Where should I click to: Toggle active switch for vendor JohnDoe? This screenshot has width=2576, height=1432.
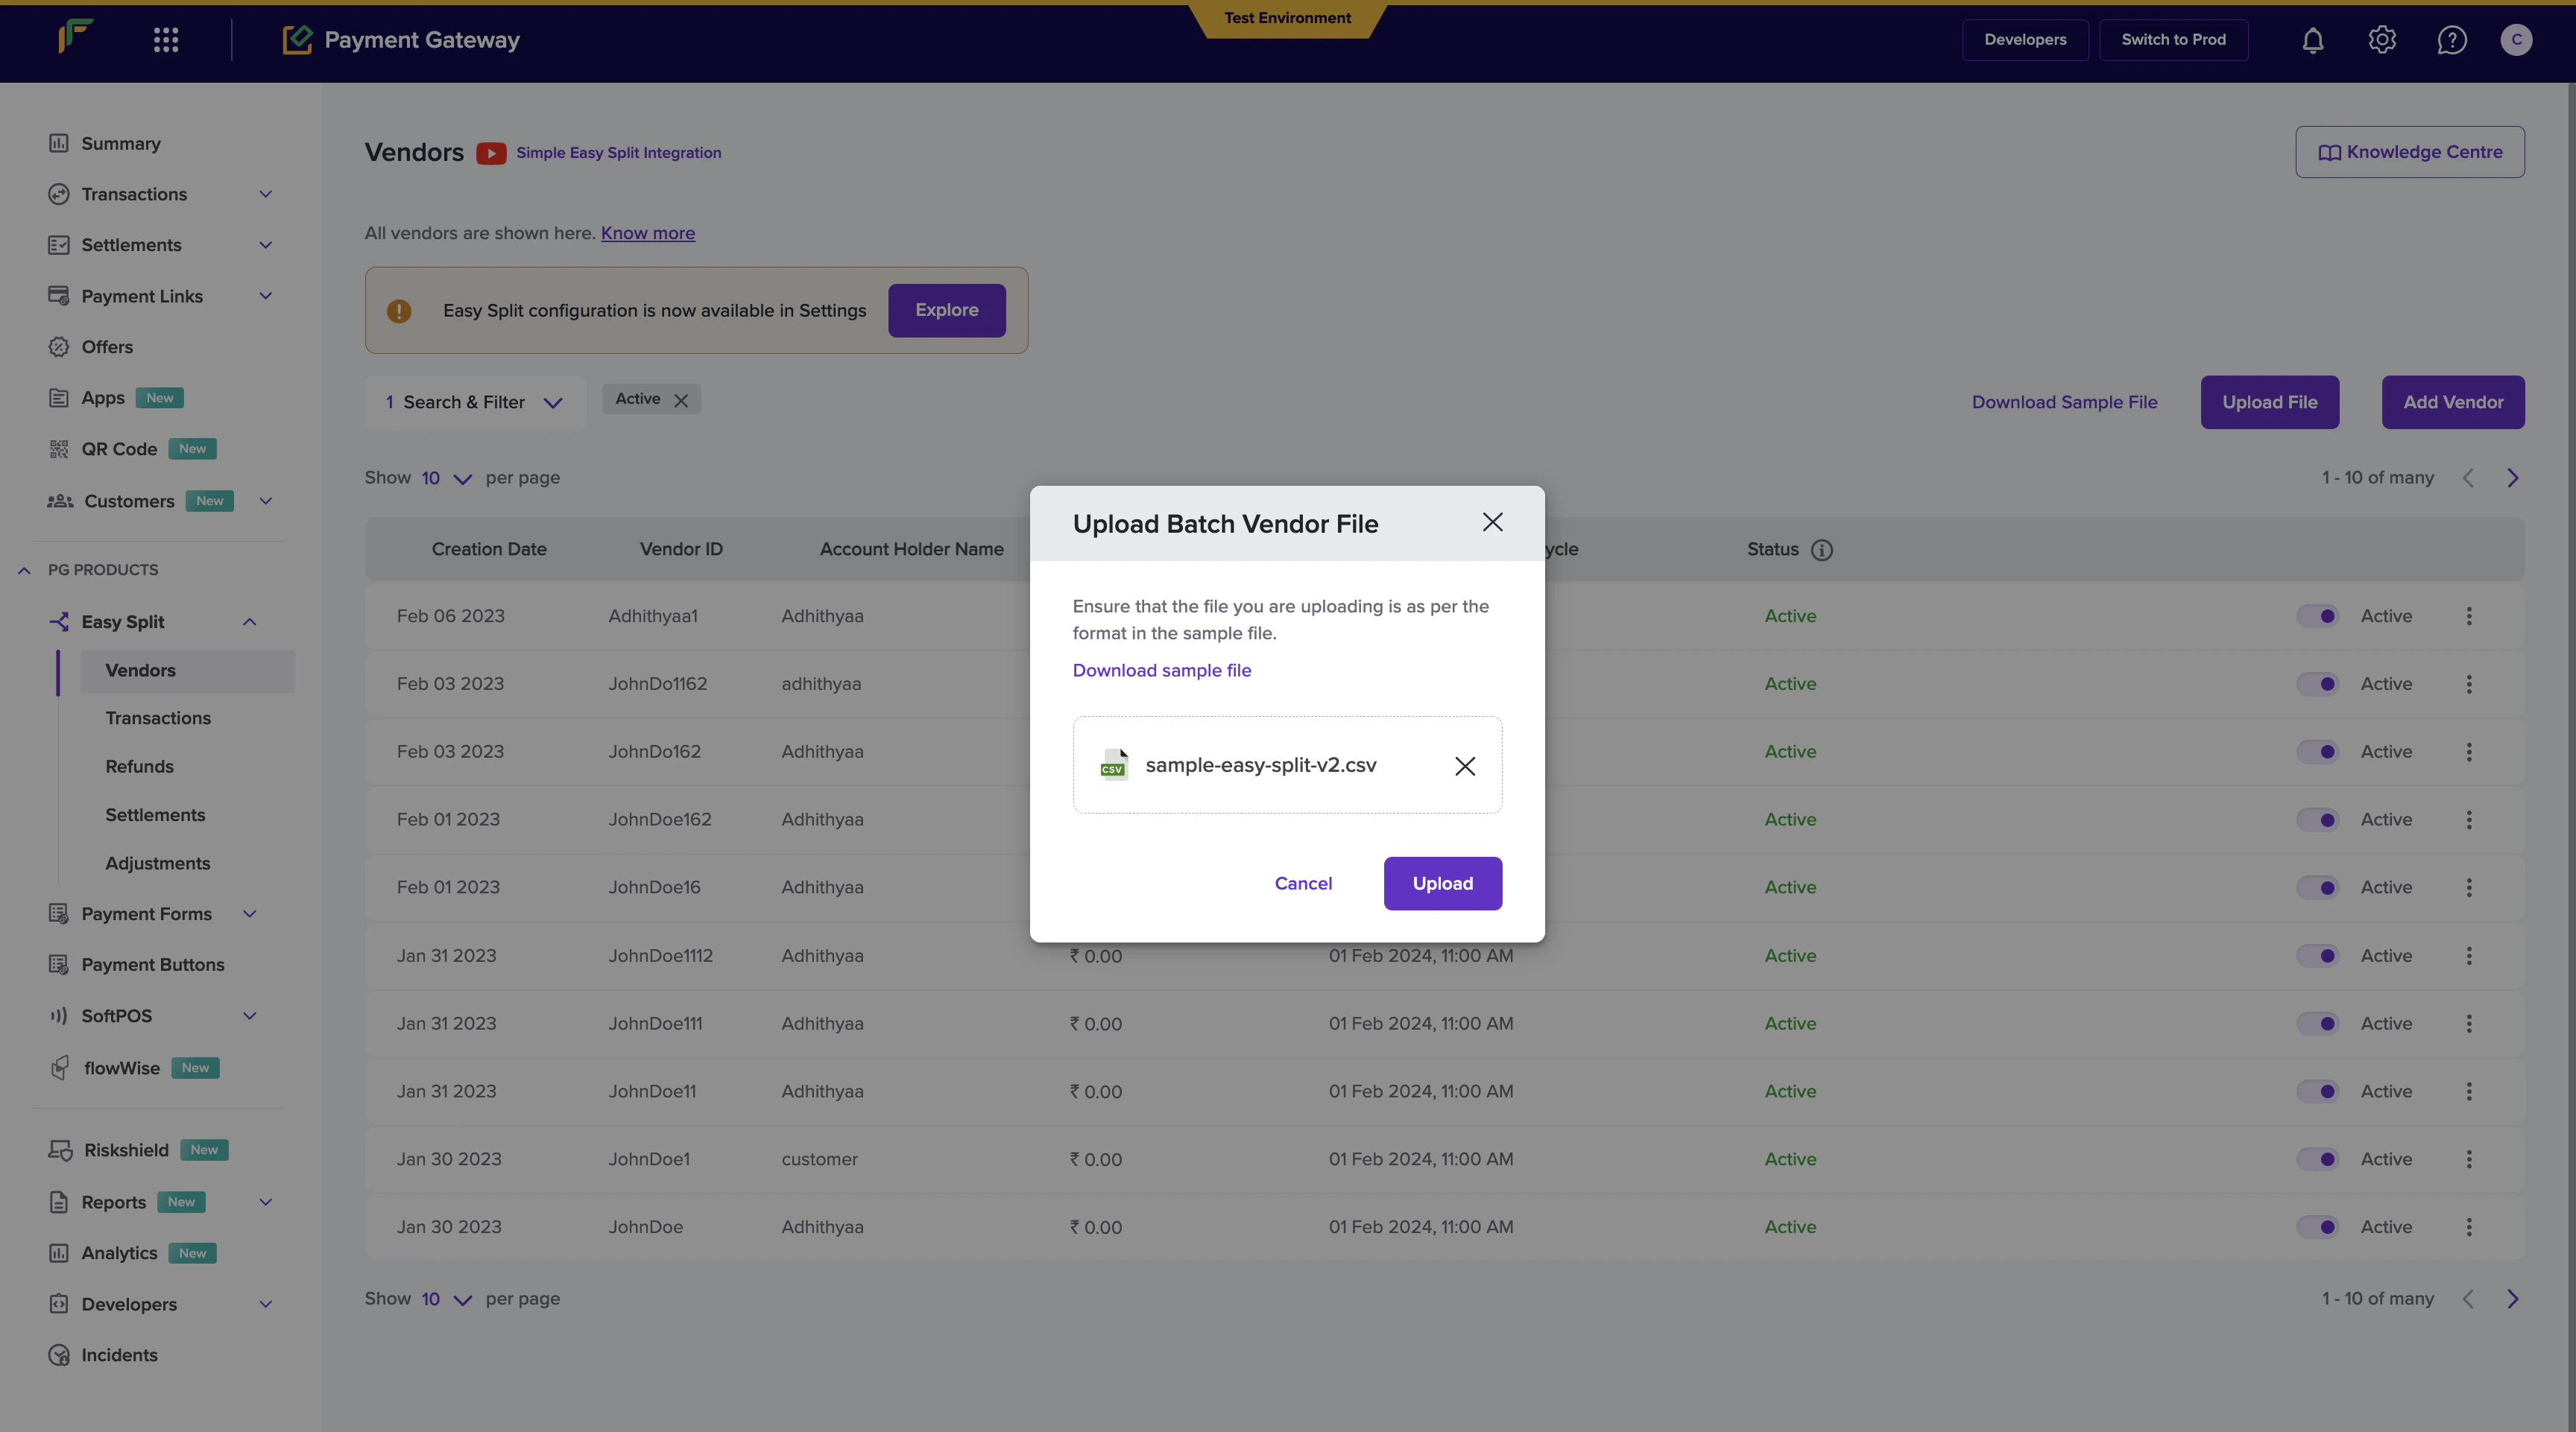click(x=2317, y=1227)
